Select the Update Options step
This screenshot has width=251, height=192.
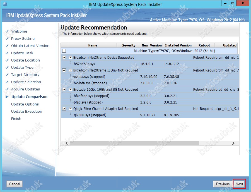point(25,104)
